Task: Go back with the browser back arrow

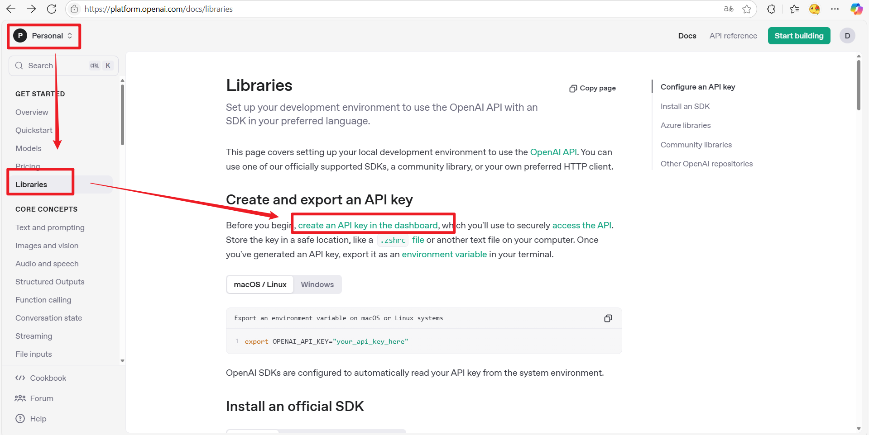Action: [11, 9]
